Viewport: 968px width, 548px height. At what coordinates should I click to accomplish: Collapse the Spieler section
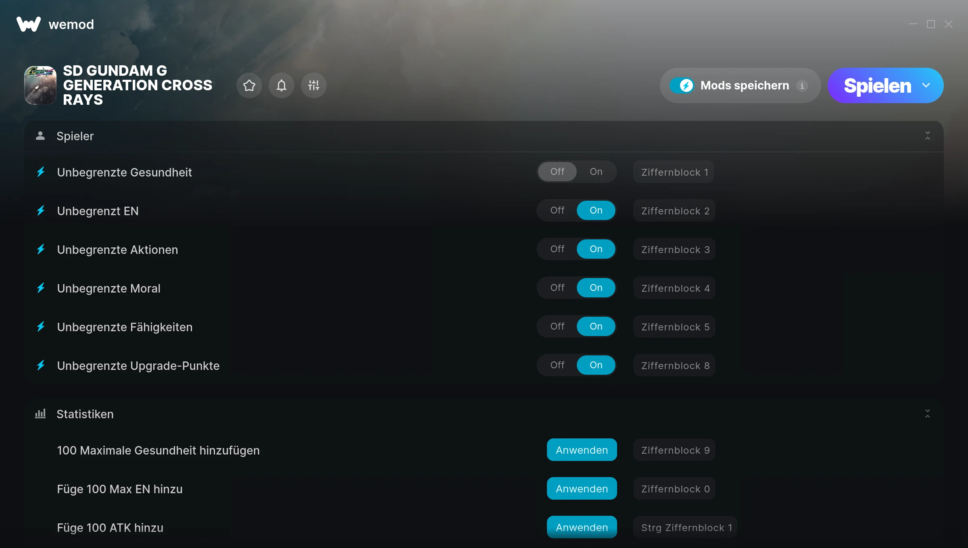tap(927, 136)
